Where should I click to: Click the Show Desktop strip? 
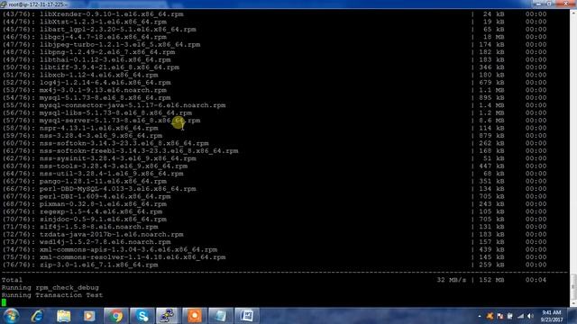point(572,316)
